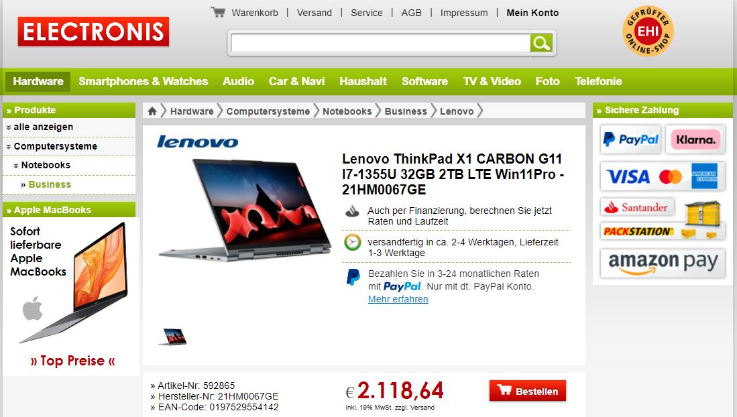Open the ELECTRONIS shop logo
The width and height of the screenshot is (737, 417).
pyautogui.click(x=93, y=32)
